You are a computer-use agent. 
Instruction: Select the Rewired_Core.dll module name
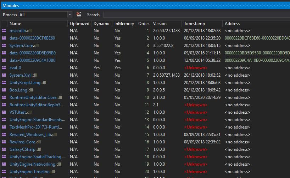coord(25,142)
